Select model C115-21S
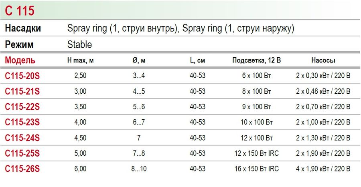This screenshot has width=361, height=187. click(x=22, y=91)
